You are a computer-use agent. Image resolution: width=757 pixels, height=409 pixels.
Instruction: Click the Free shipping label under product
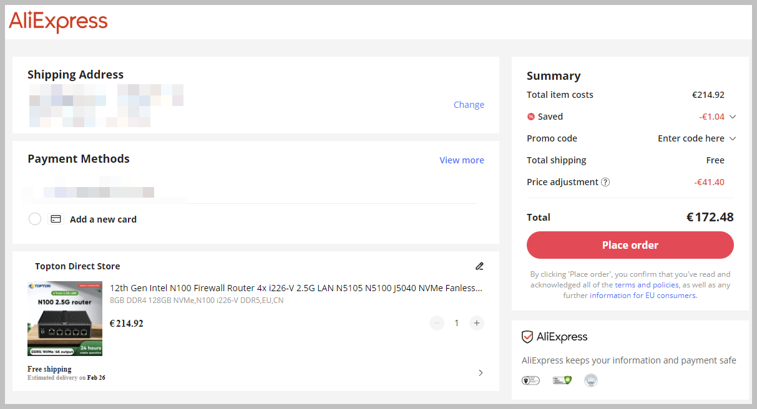pos(49,369)
